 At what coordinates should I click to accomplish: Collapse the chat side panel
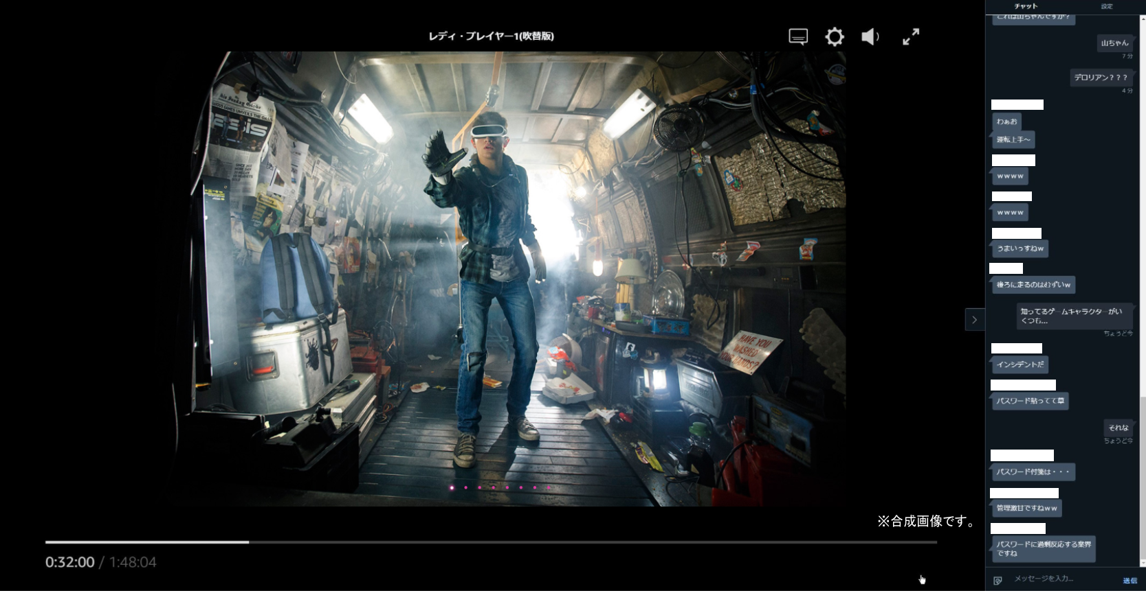tap(974, 320)
